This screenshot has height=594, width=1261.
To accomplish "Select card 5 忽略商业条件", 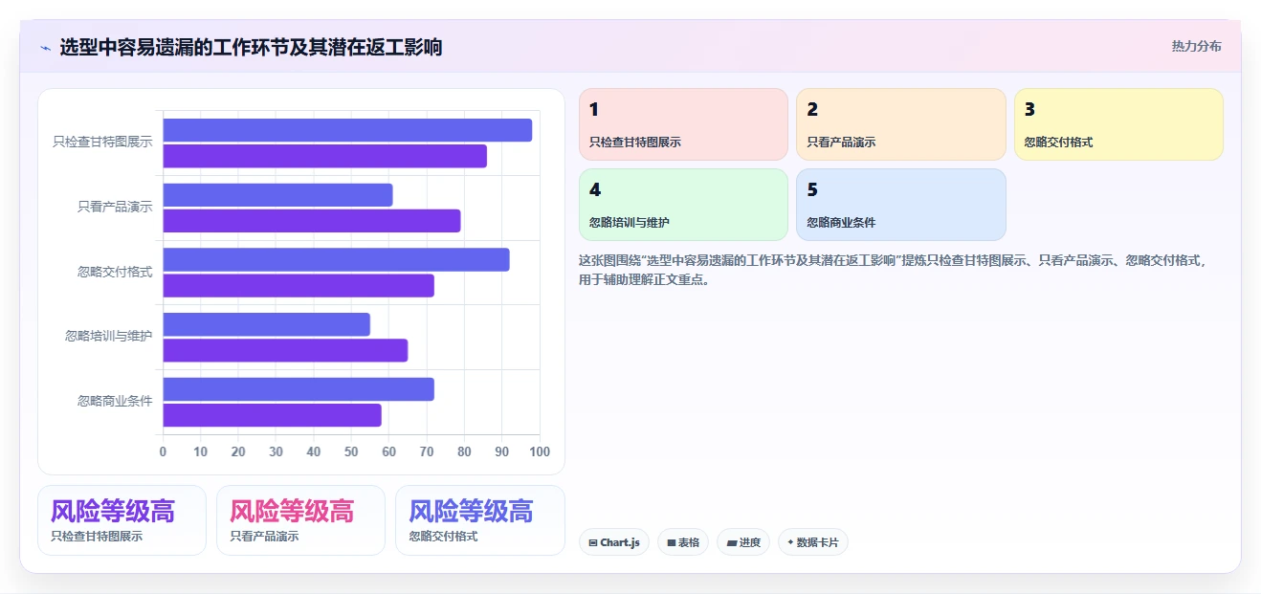I will coord(900,205).
